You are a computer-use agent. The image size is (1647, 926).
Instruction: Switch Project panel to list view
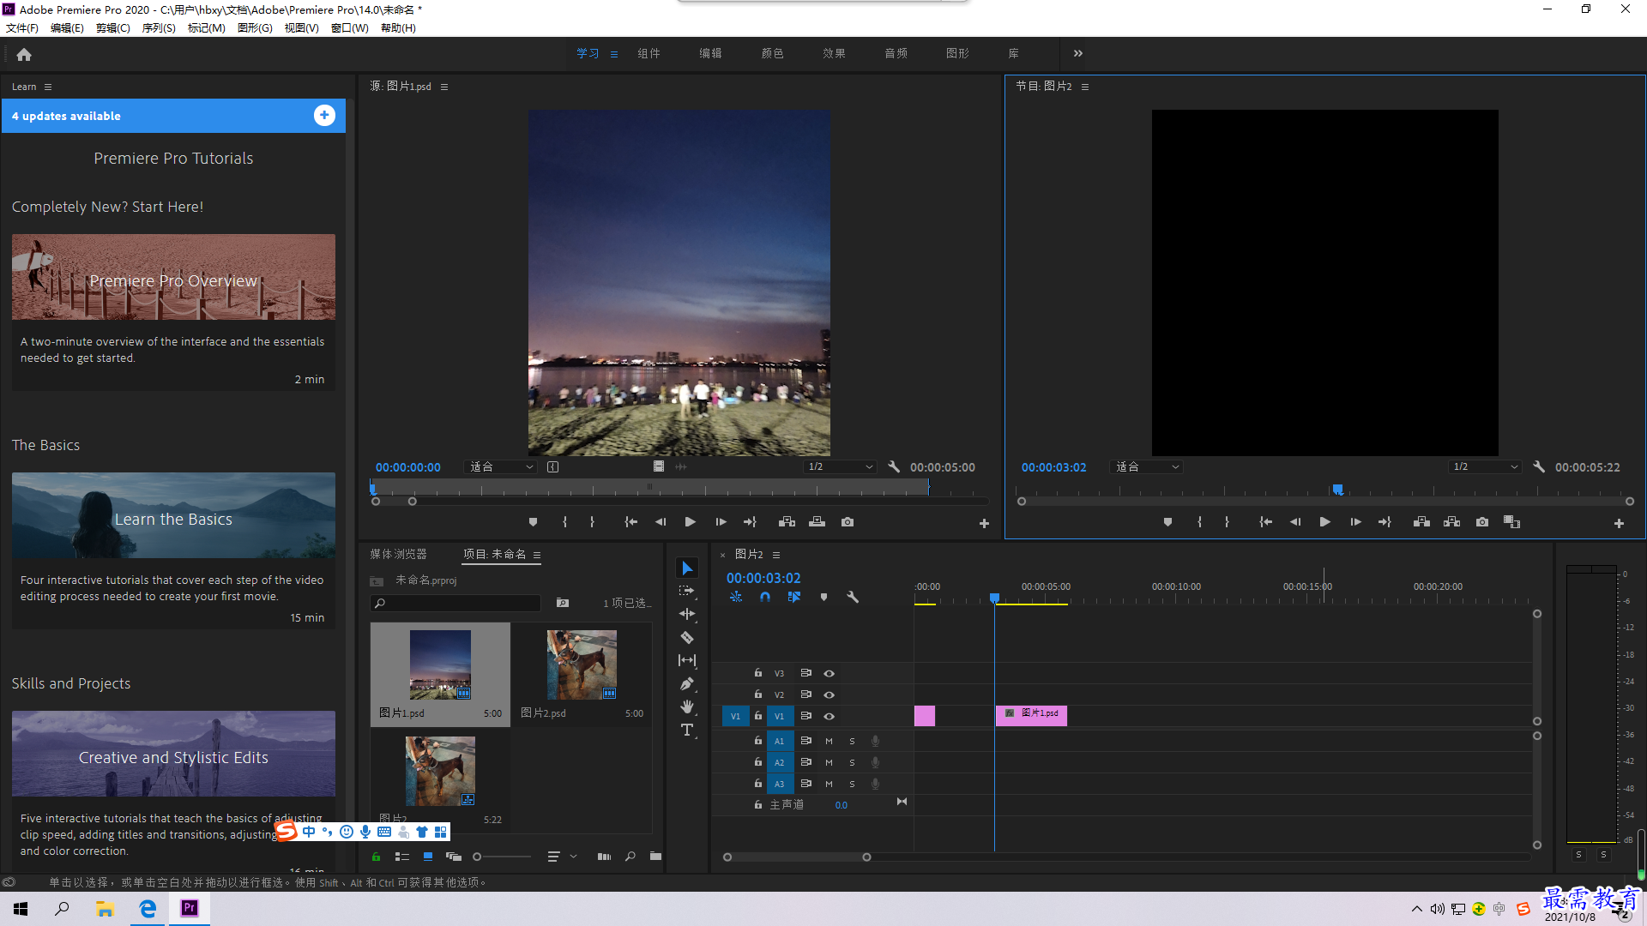401,857
